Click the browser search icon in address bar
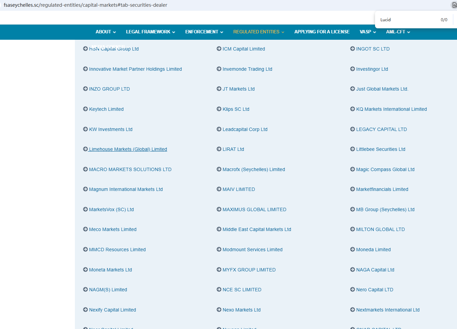Viewport: 457px width, 329px height. [x=454, y=5]
